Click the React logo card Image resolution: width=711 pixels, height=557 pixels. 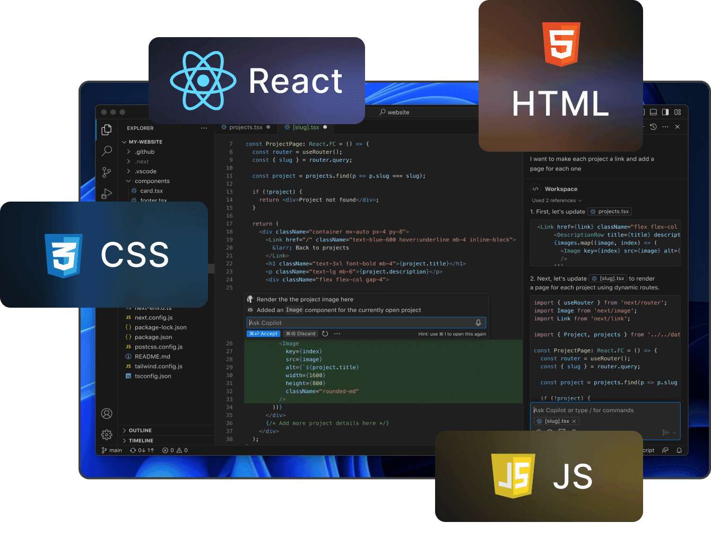point(257,81)
